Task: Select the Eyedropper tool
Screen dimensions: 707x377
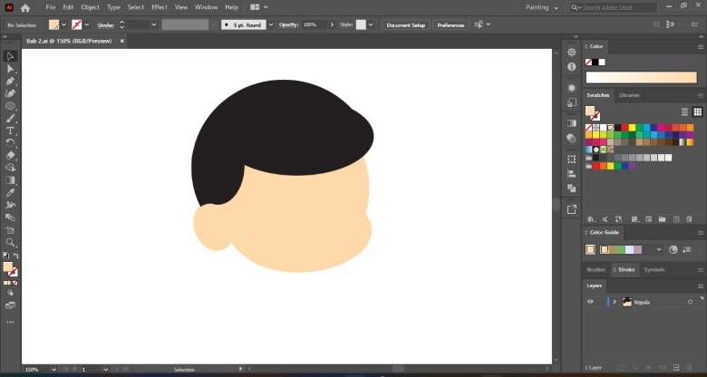Action: (10, 193)
